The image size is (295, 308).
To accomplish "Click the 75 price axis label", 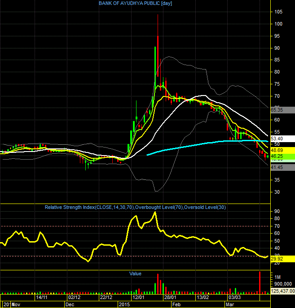I will coord(277,84).
